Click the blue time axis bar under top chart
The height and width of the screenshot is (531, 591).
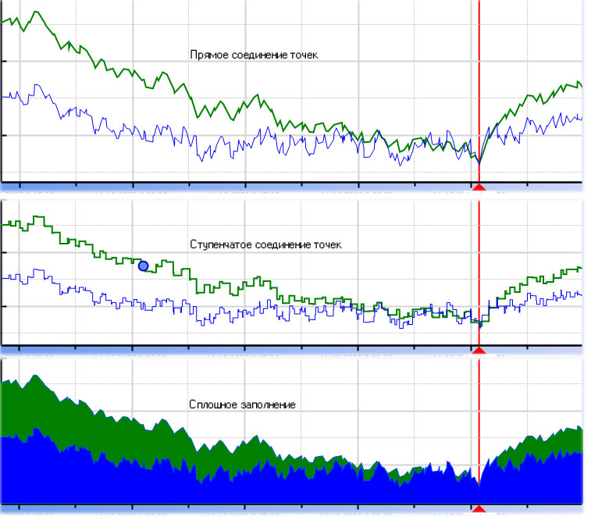(x=291, y=187)
